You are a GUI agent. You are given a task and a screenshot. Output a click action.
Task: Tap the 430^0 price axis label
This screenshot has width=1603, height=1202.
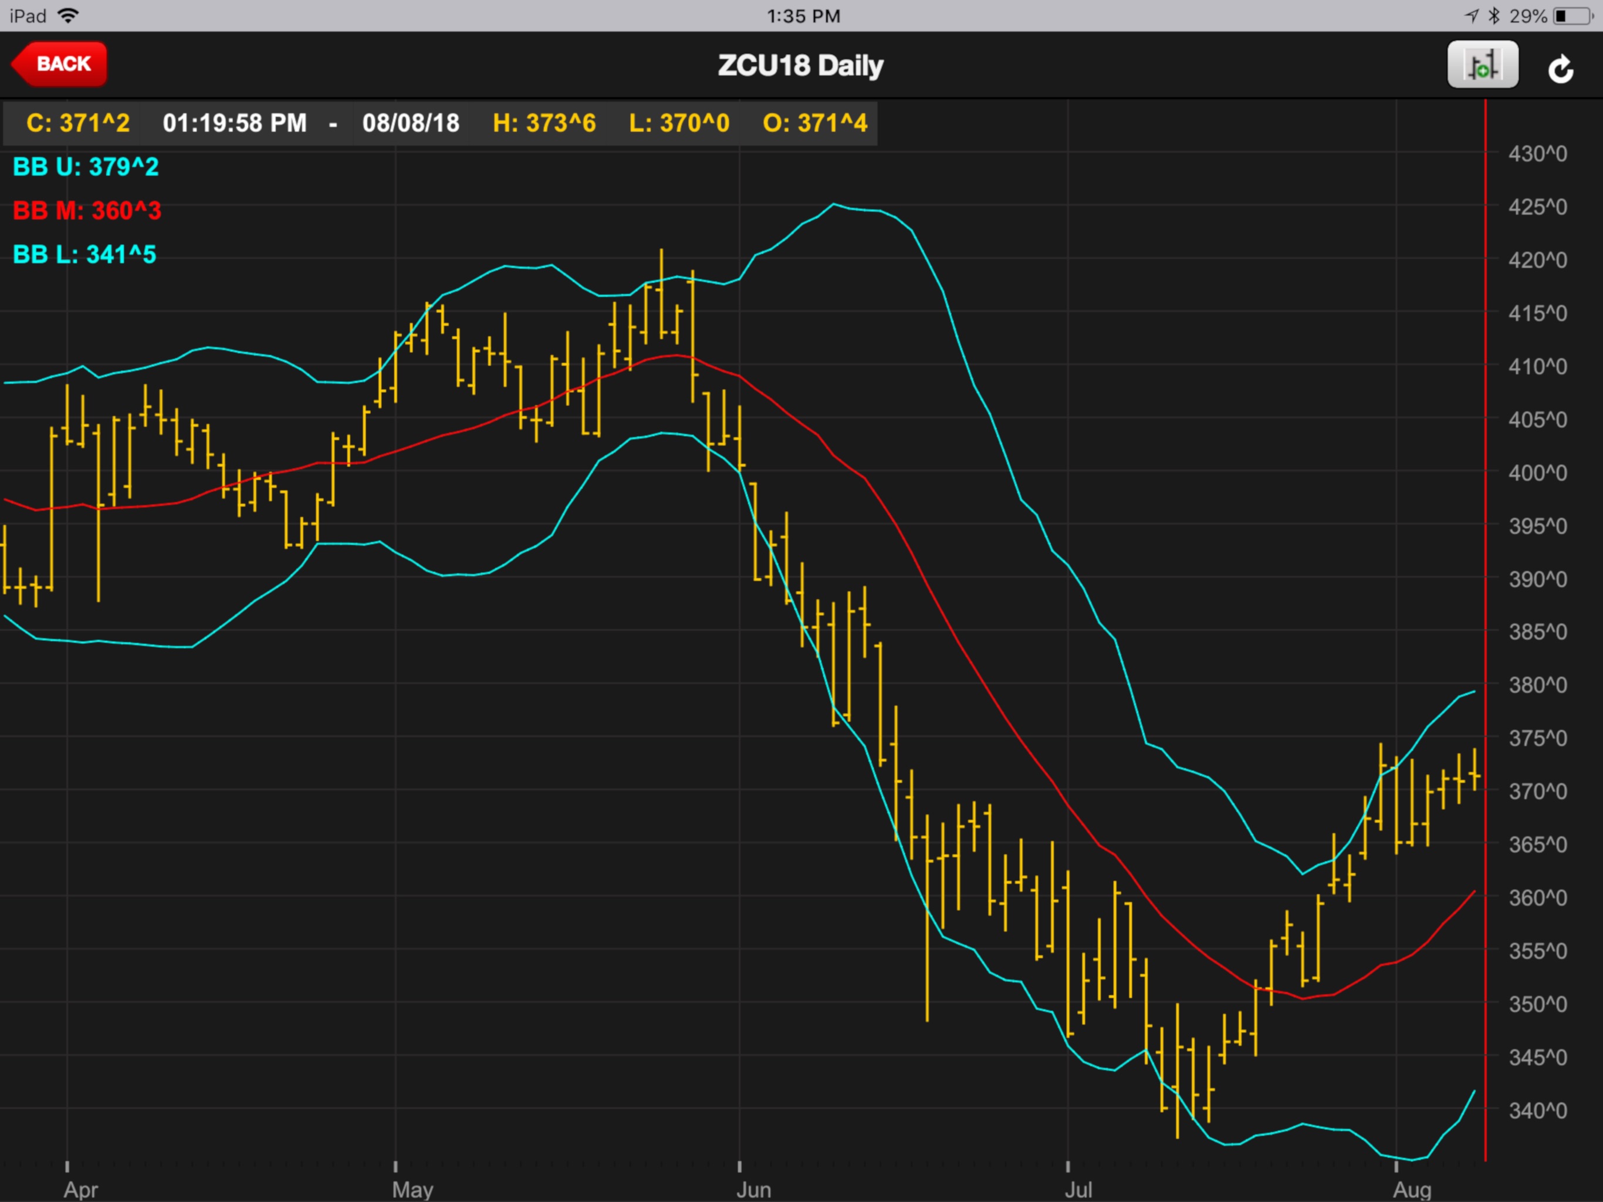1538,154
